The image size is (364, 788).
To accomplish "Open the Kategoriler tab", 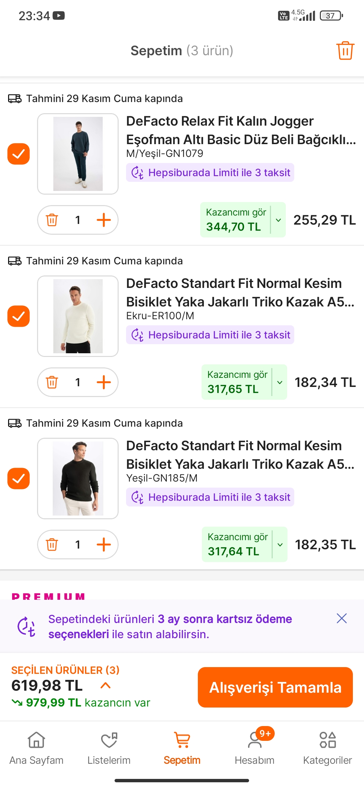I will 327,746.
